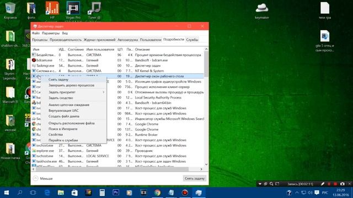Image resolution: width=353 pixels, height=198 pixels.
Task: Choose Анализ цепочки ожидания
Action: pos(74,105)
